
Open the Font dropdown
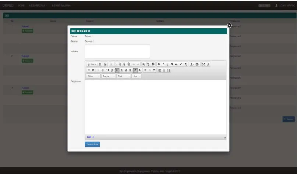pyautogui.click(x=124, y=76)
